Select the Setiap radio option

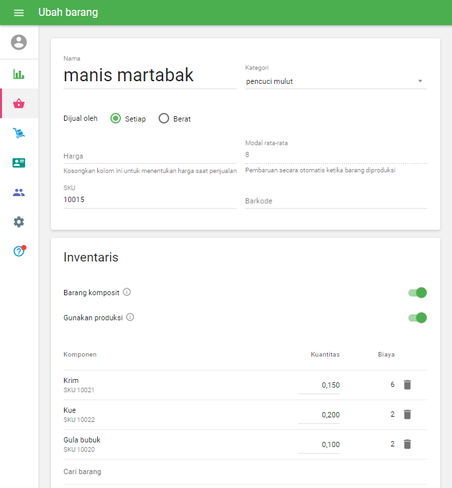[116, 119]
